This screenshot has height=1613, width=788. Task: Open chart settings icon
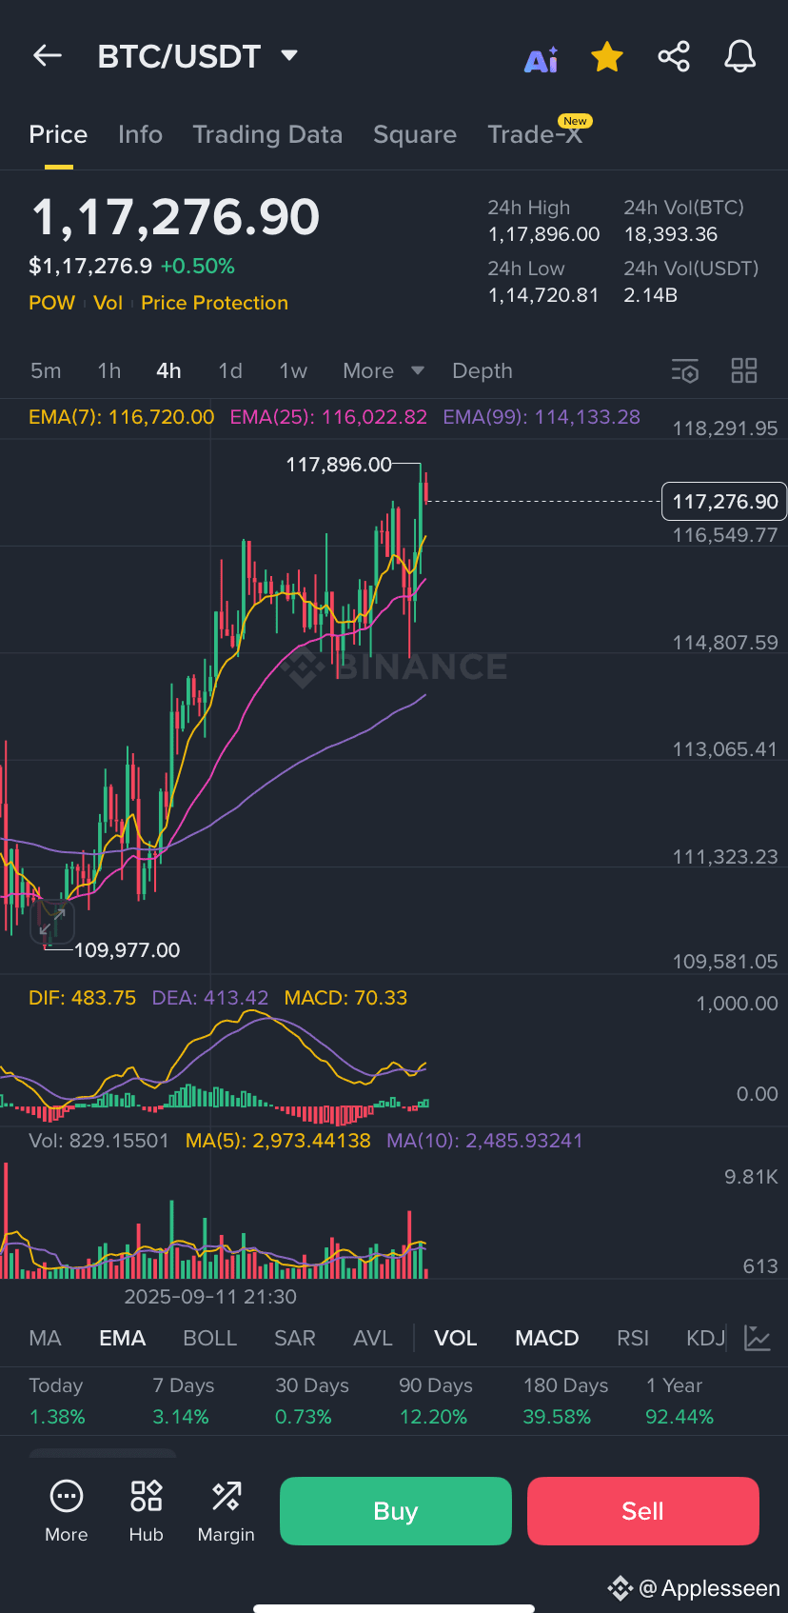tap(685, 370)
